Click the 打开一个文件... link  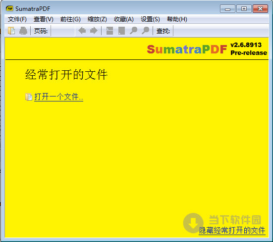coord(58,97)
